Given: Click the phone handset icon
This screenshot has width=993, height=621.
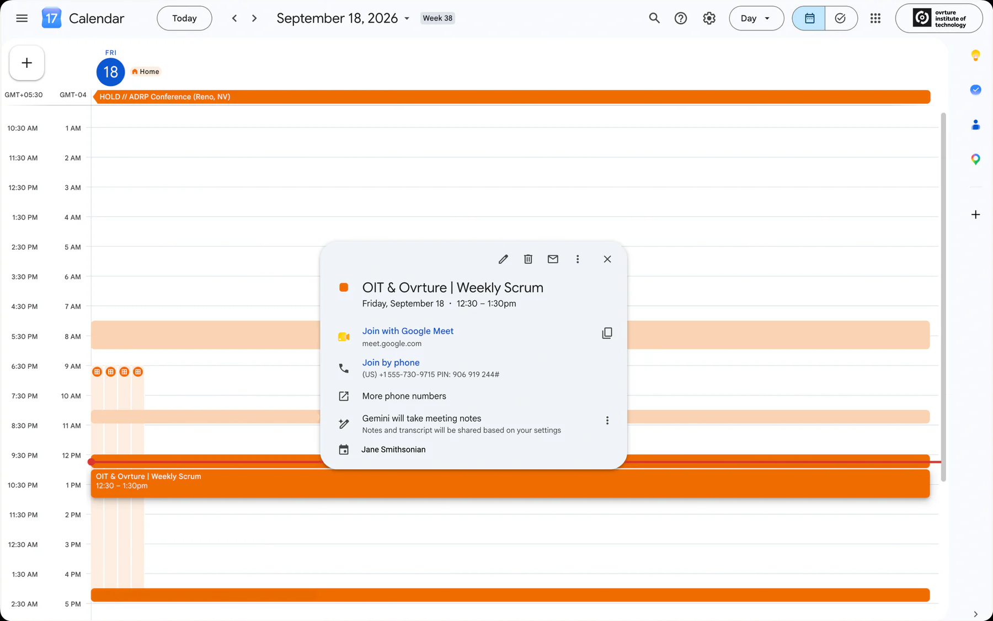Looking at the screenshot, I should [344, 368].
